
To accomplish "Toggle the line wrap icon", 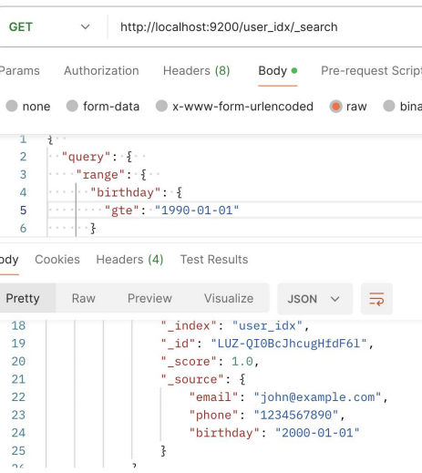I will point(376,299).
